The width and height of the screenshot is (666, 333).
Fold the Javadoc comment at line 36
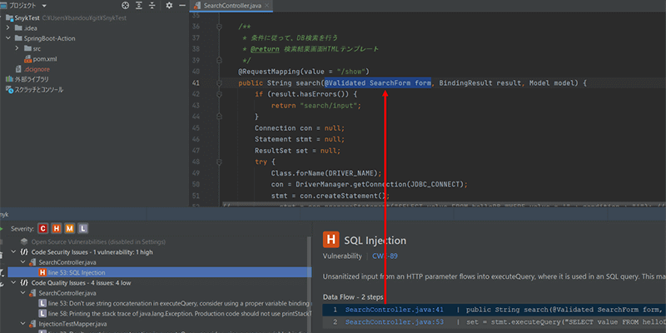219,27
